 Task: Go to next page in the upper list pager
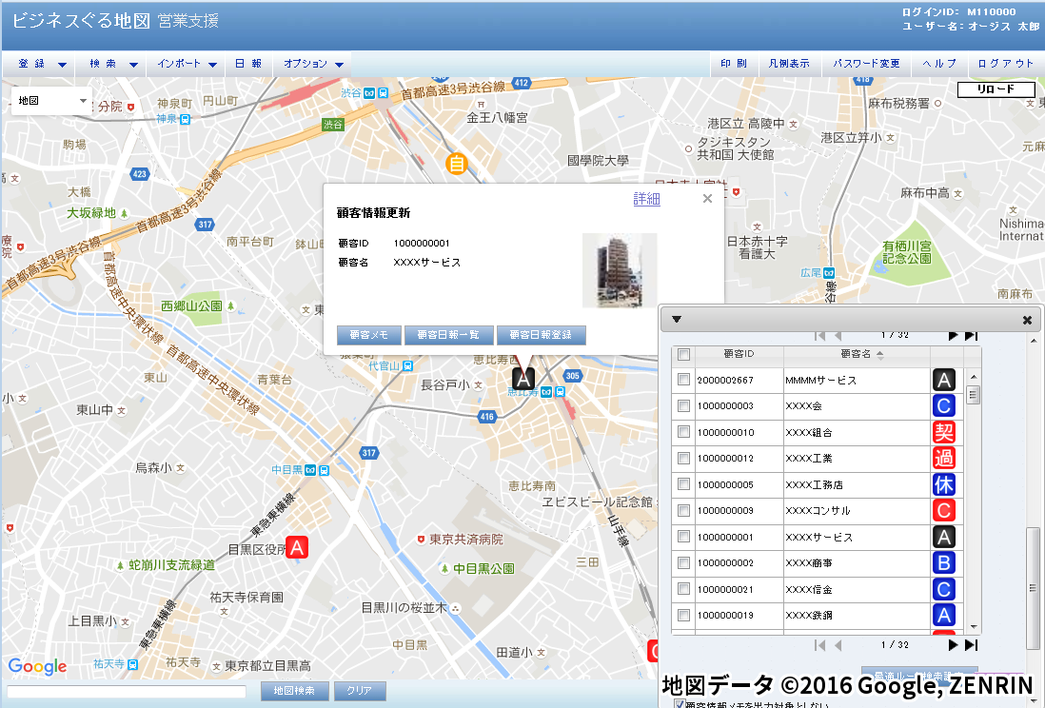(x=953, y=335)
